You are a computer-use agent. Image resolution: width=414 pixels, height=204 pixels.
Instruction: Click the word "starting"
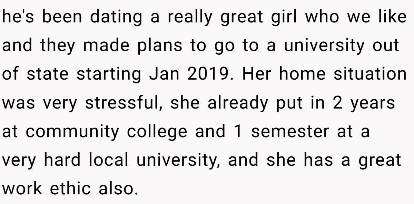[108, 74]
